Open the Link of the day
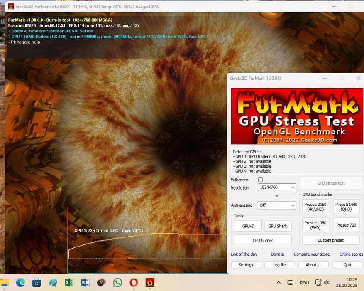 (244, 254)
